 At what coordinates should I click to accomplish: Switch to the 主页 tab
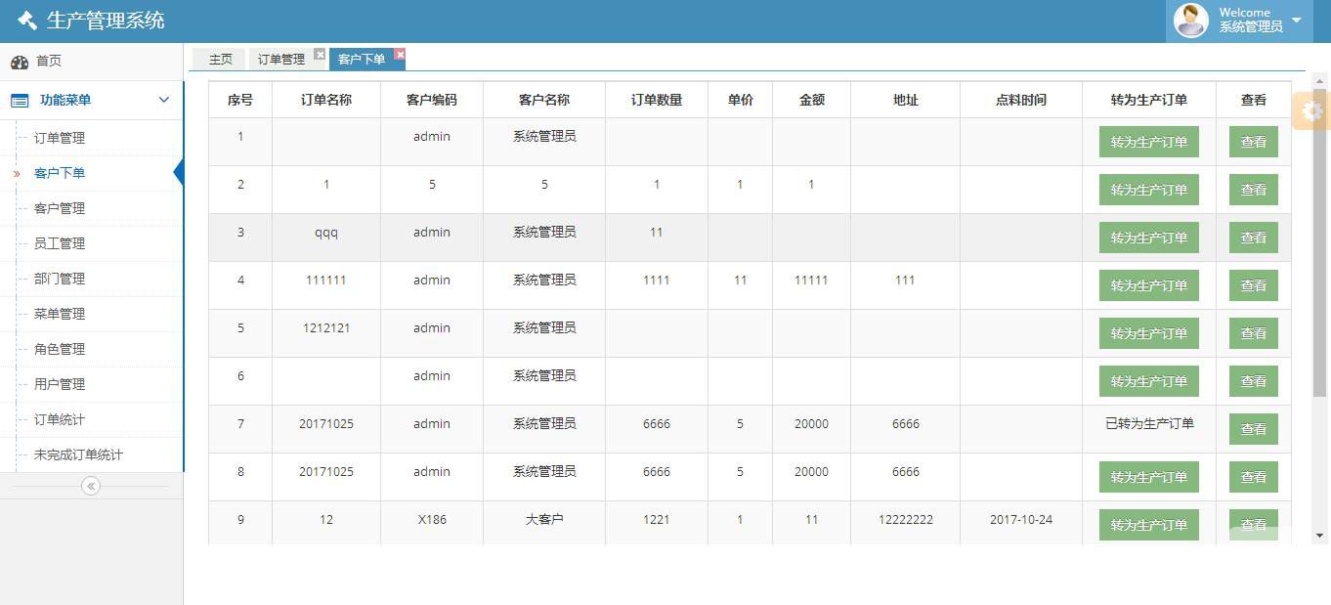(221, 60)
